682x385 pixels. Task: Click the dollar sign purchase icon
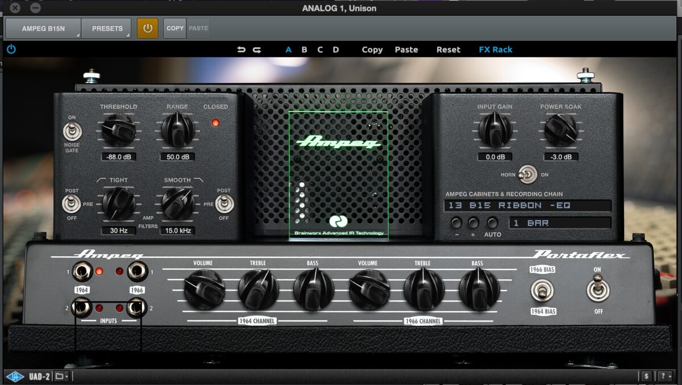tap(646, 376)
